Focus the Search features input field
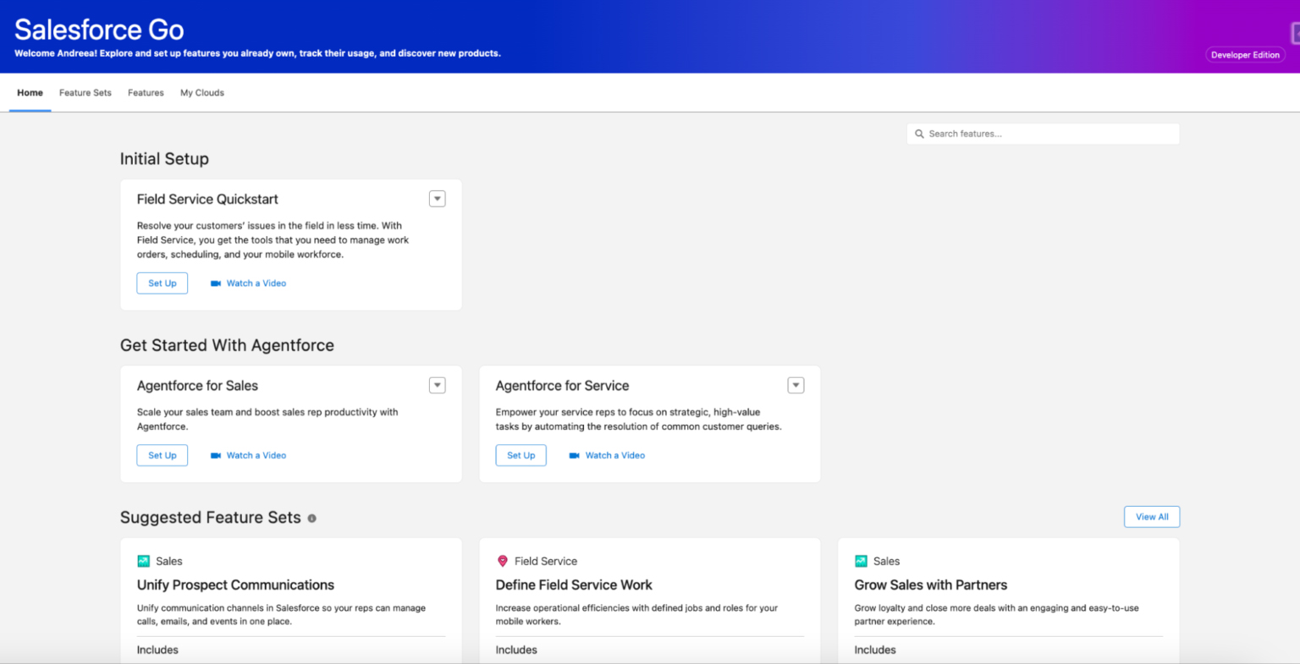This screenshot has width=1300, height=664. (x=1043, y=134)
